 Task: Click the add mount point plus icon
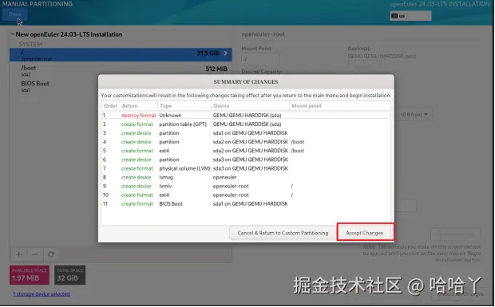coord(19,254)
